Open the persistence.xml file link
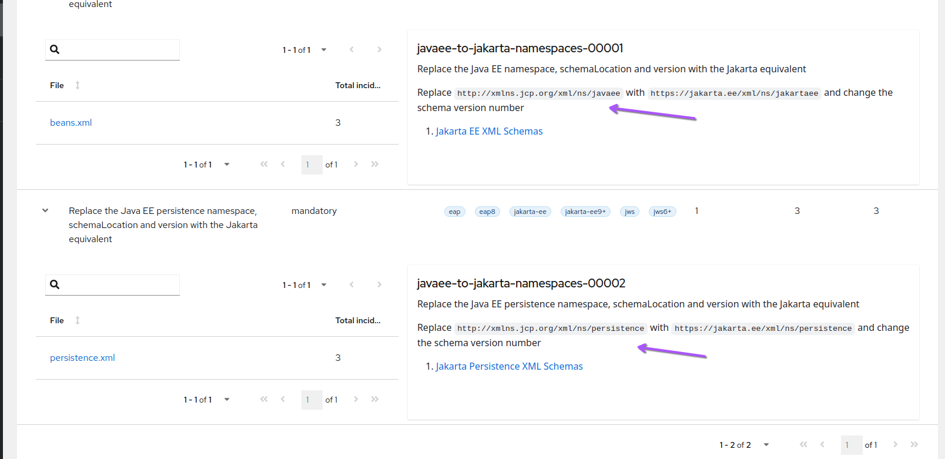The width and height of the screenshot is (945, 459). click(82, 358)
